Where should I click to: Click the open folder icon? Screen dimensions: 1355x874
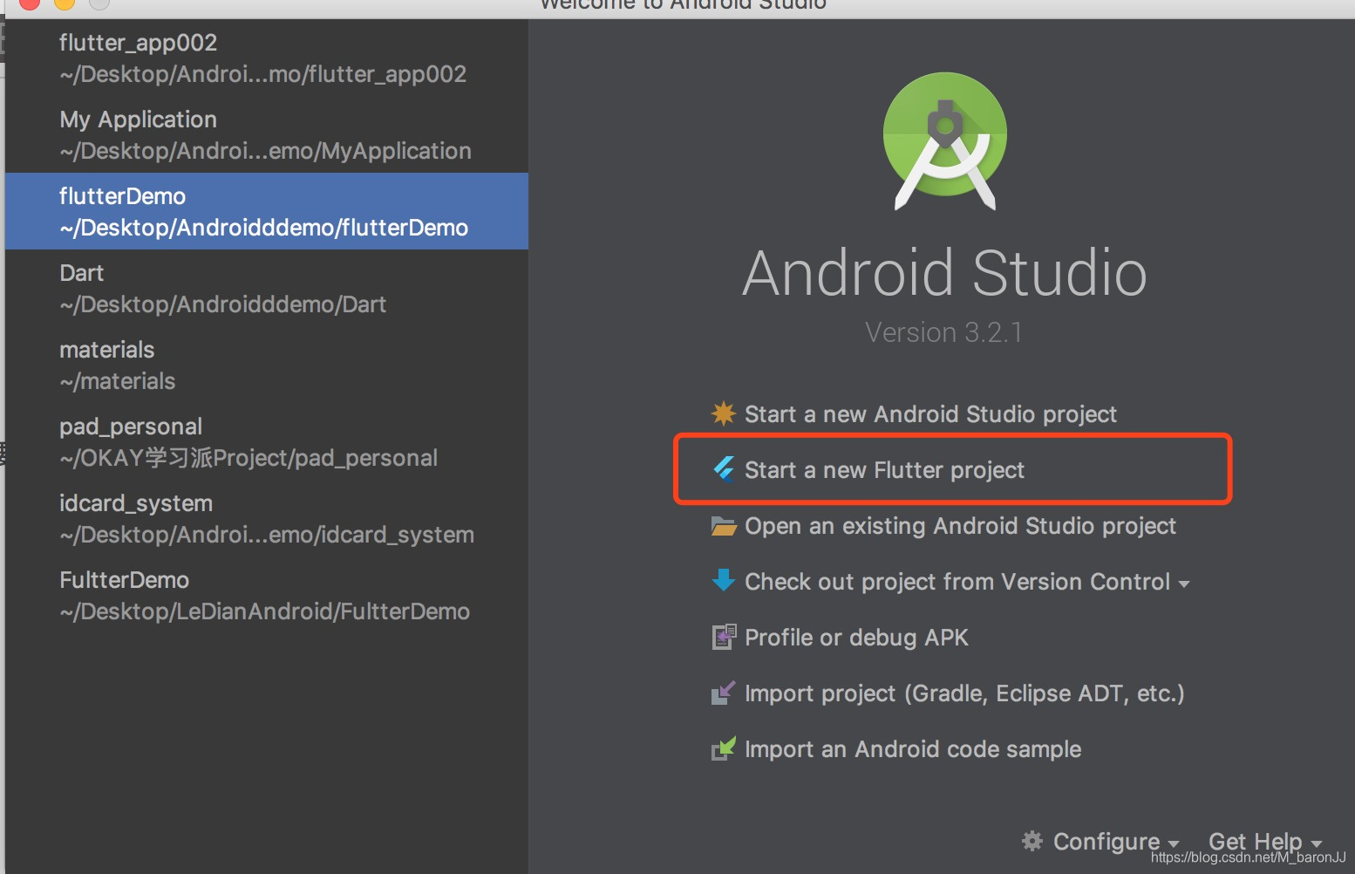click(x=724, y=526)
